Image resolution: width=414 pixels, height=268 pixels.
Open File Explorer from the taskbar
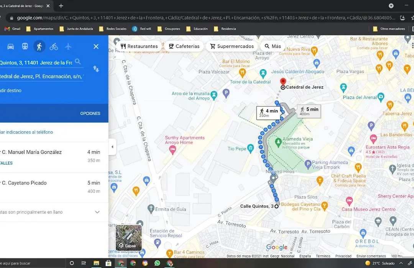[x=96, y=263]
